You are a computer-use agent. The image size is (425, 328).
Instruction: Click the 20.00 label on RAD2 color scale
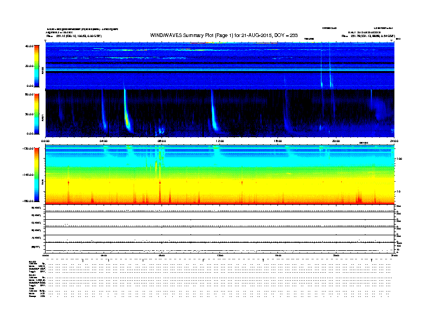[30, 66]
